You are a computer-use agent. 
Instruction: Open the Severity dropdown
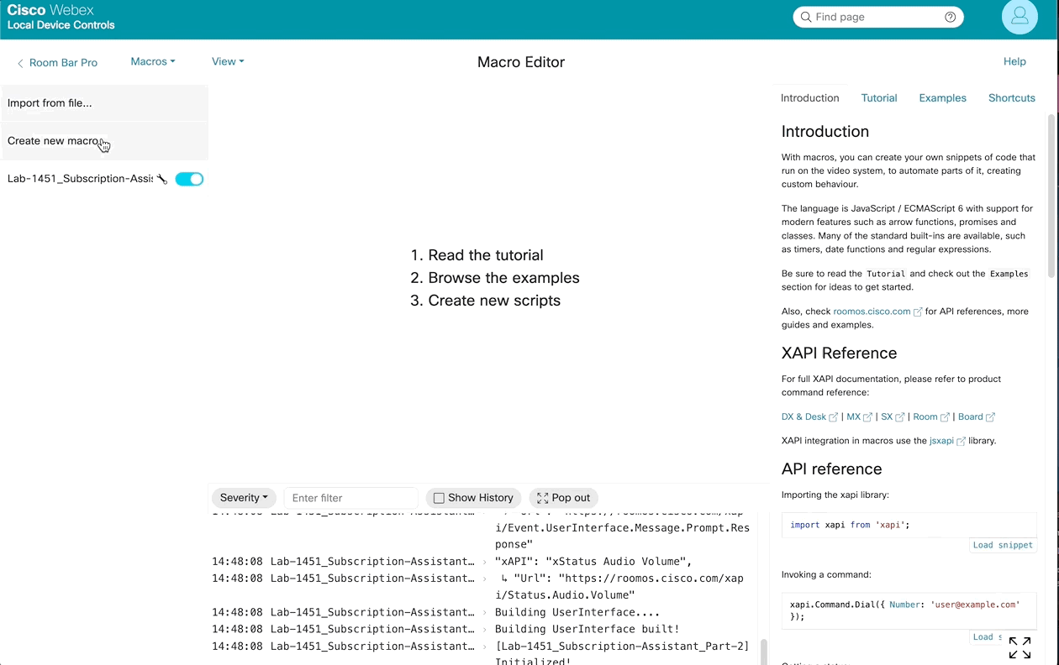pyautogui.click(x=244, y=497)
